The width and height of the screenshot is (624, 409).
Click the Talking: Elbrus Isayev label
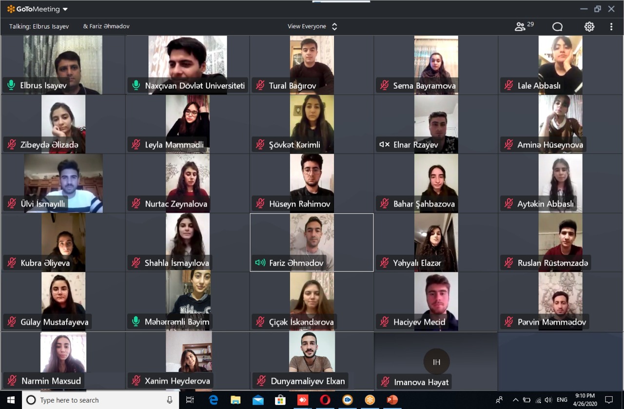[39, 26]
